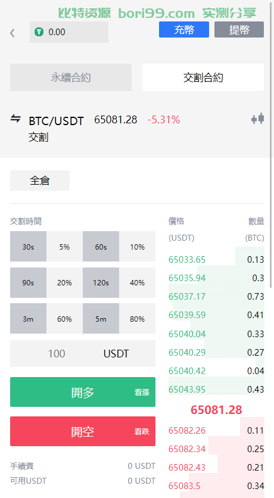Go back using the left chevron arrow
Screen dimensions: 274x498
(13, 33)
